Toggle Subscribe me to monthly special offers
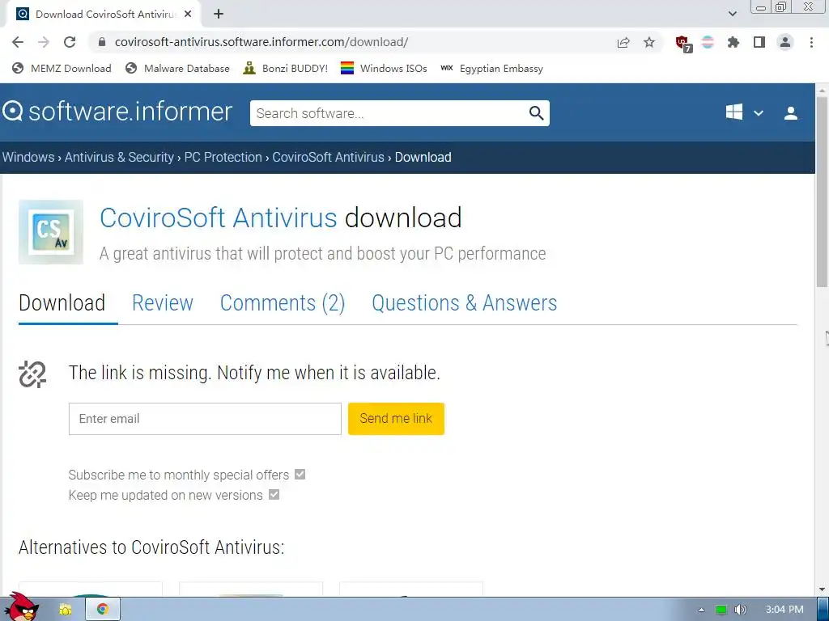Screen dimensions: 829x621 coord(300,474)
